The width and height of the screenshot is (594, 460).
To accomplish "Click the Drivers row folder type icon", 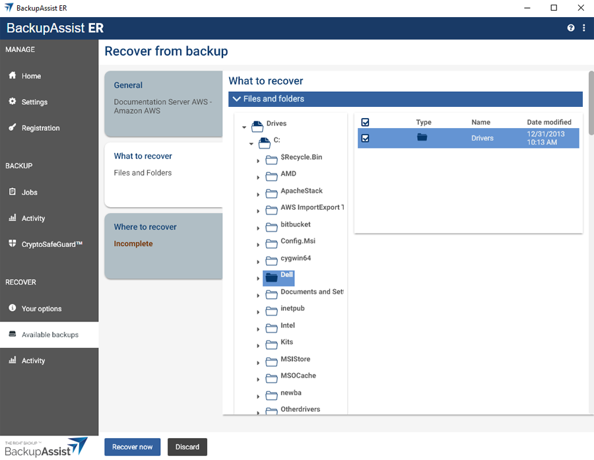I will [422, 137].
